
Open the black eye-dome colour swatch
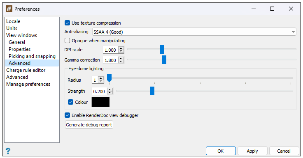[100, 102]
